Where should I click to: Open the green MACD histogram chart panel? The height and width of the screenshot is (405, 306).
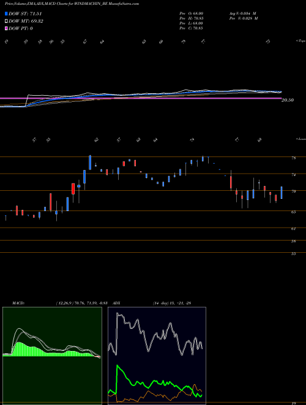(52, 356)
